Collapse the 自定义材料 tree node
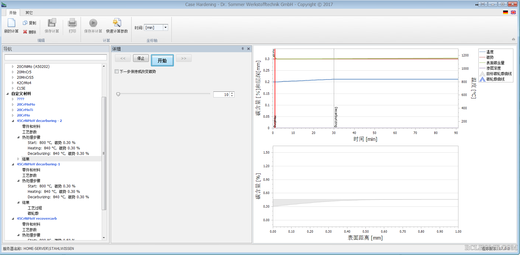Image resolution: width=520 pixels, height=255 pixels. pos(8,94)
